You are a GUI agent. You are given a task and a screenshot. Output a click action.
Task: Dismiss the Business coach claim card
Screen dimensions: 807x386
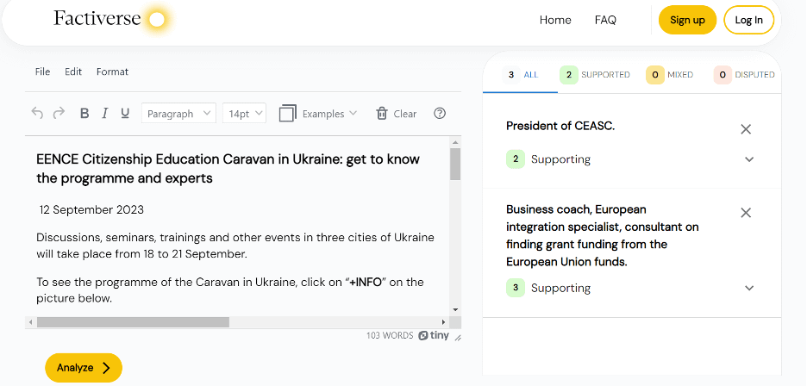click(x=746, y=213)
